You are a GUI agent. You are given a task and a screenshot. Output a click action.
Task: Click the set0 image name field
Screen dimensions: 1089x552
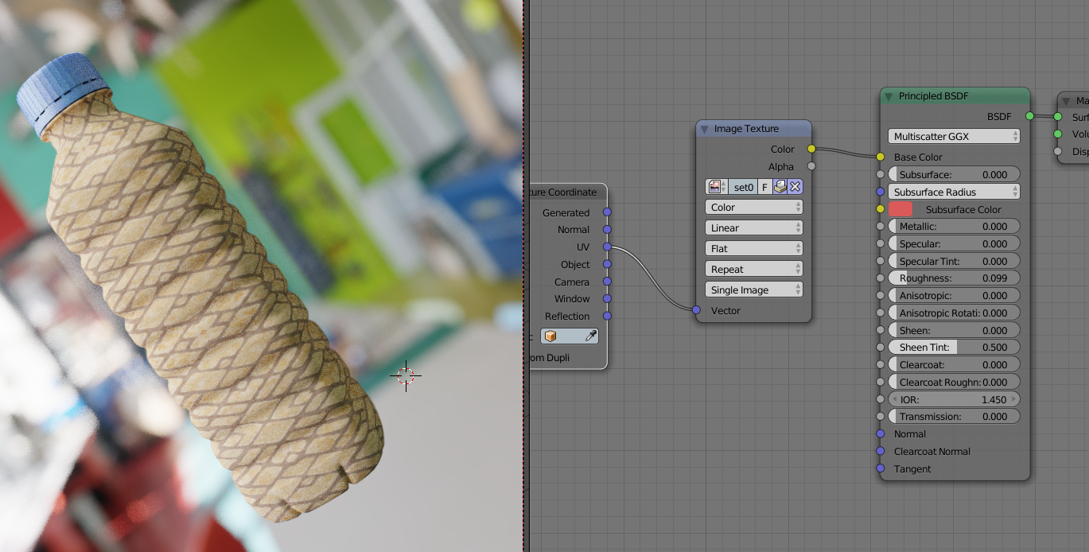pyautogui.click(x=743, y=187)
